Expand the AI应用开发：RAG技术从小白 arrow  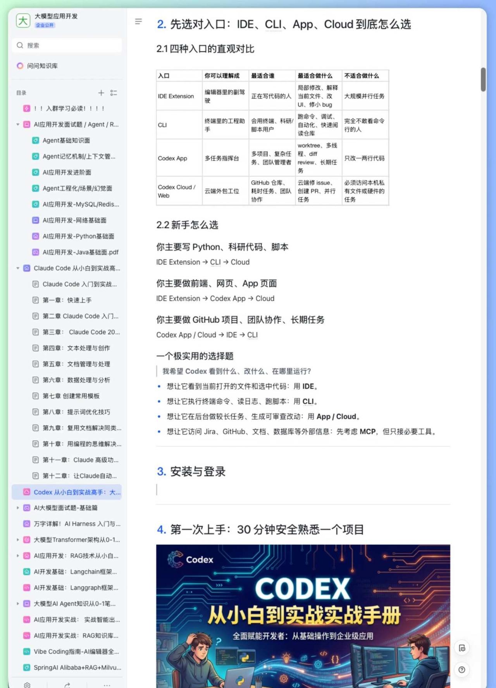[x=18, y=556]
